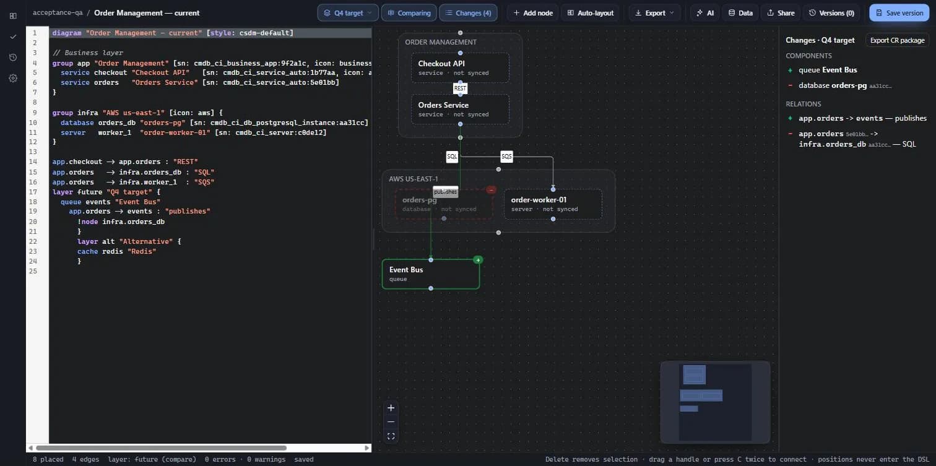Viewport: 936px width, 466px height.
Task: Click the SQS edge label
Action: (x=506, y=157)
